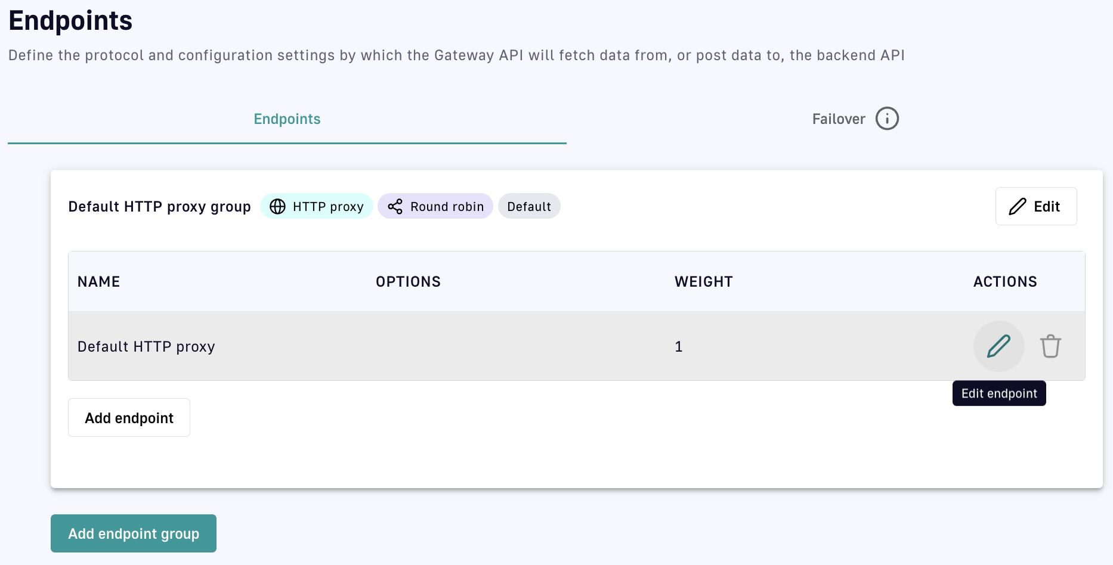Click the globe icon in the HTTP proxy badge
The height and width of the screenshot is (565, 1113).
[278, 206]
